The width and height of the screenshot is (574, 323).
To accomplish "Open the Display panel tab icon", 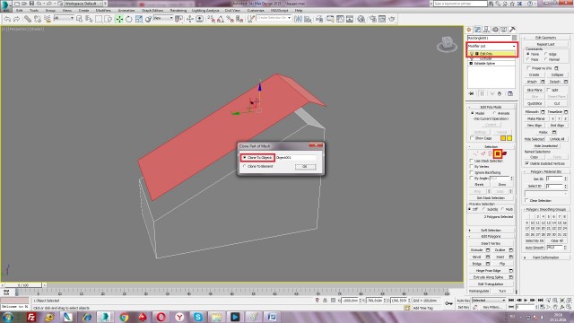I will pos(504,30).
